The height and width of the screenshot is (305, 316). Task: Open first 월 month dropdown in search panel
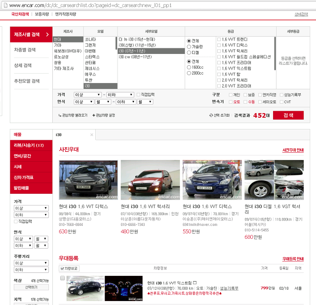tap(103, 102)
